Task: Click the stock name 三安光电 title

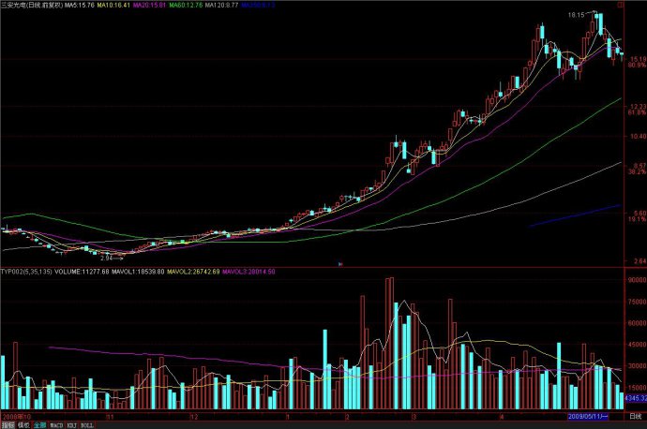Action: (x=14, y=5)
